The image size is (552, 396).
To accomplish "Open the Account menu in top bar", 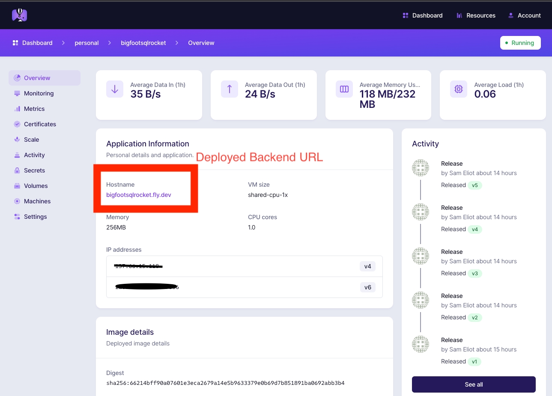I will coord(524,15).
